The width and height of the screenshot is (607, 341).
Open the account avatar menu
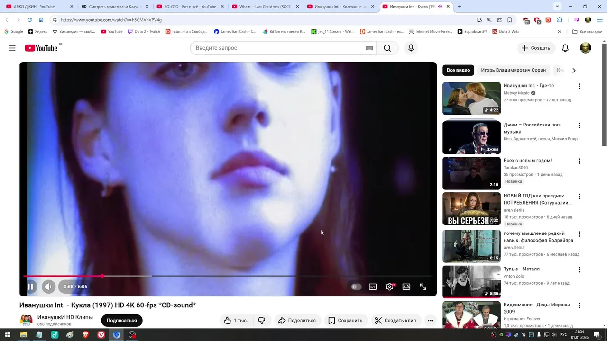click(586, 48)
